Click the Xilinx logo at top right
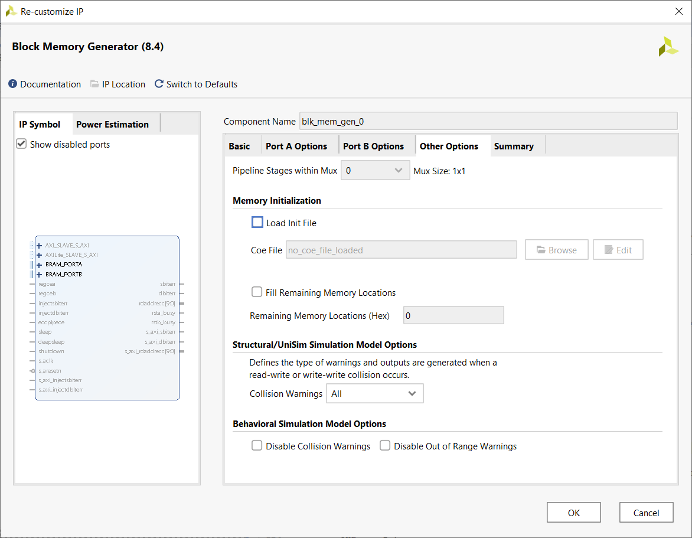 (668, 47)
